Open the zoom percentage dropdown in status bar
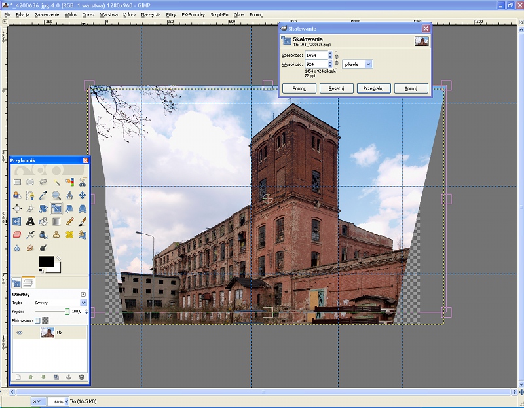The image size is (524, 408). (x=66, y=401)
